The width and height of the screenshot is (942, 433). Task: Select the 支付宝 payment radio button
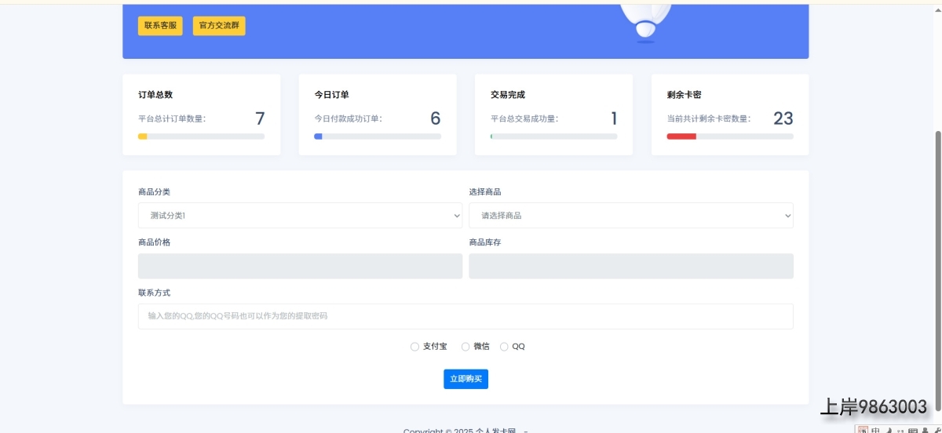(414, 347)
